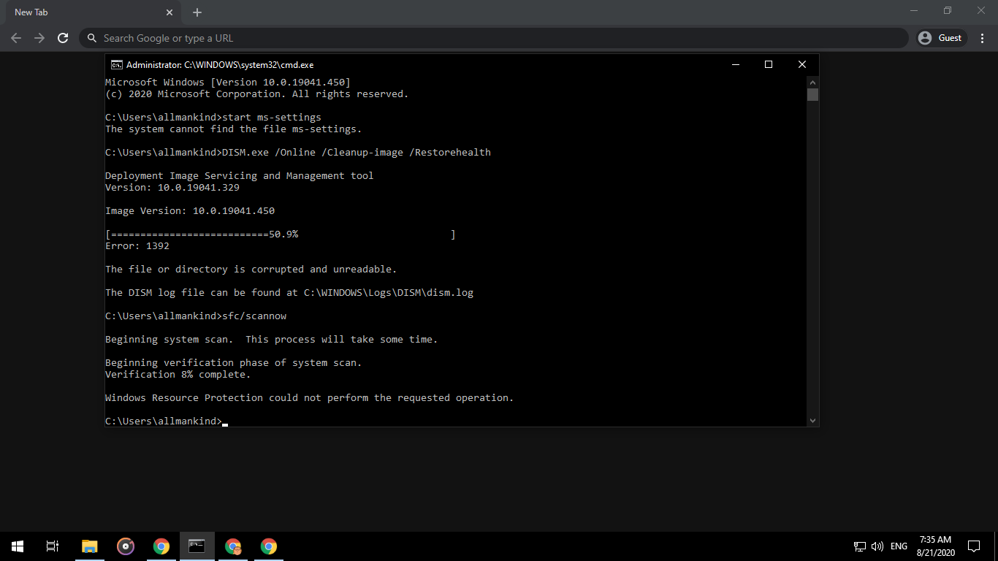Open File Explorer from the taskbar
Screen dimensions: 998x561
pos(89,546)
